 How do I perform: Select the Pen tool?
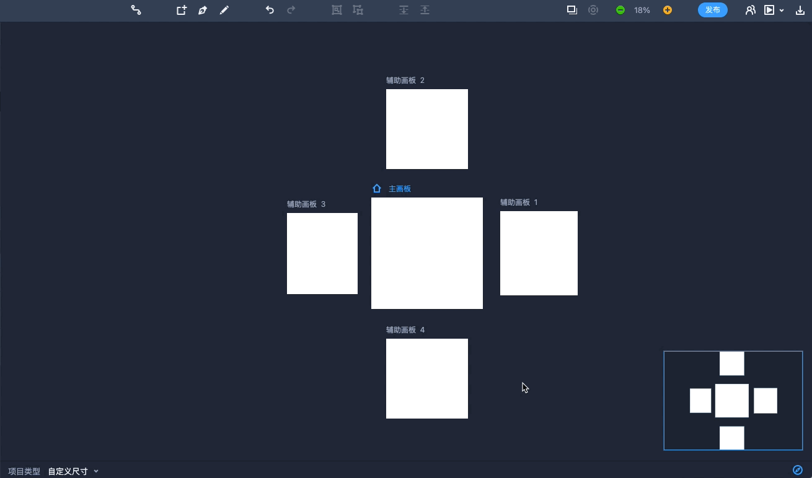click(x=203, y=10)
